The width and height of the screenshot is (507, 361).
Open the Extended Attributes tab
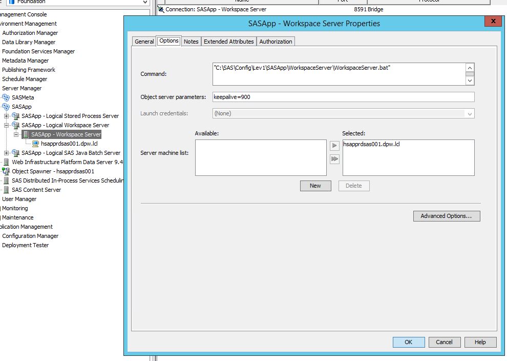[228, 42]
